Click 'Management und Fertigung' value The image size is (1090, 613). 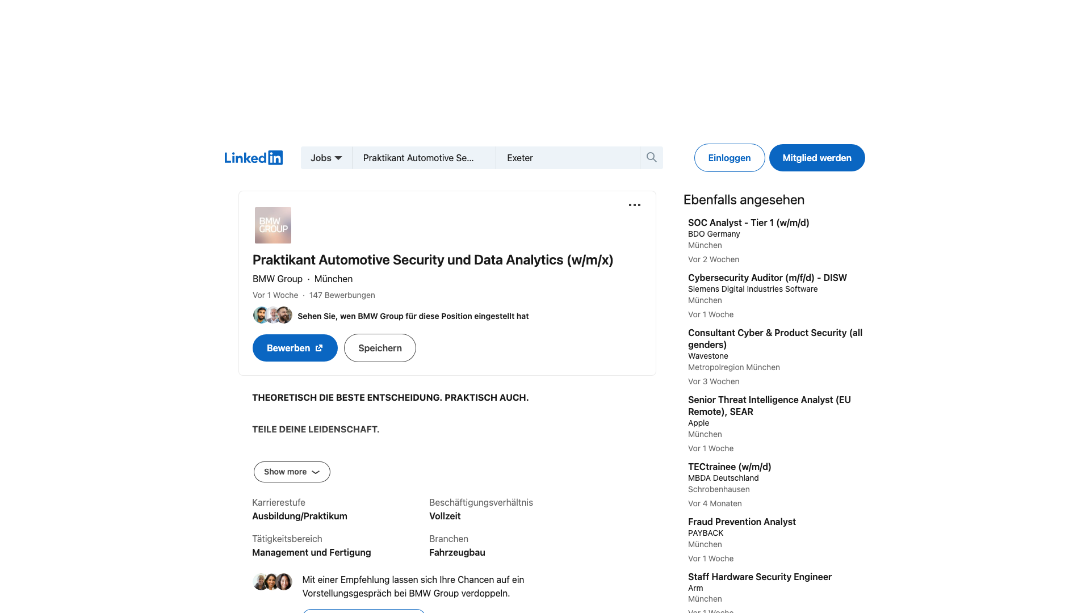312,552
